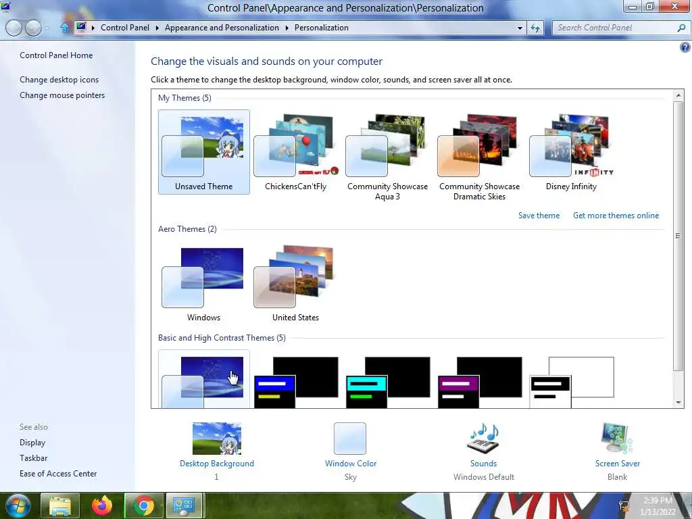
Task: Expand the arrow before Control Panel breadcrumb
Action: (x=93, y=28)
